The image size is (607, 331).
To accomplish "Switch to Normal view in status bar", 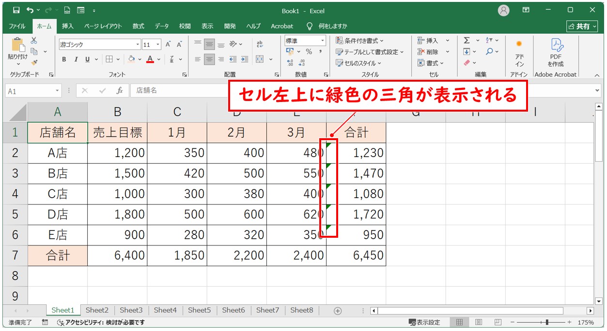I will coord(460,322).
